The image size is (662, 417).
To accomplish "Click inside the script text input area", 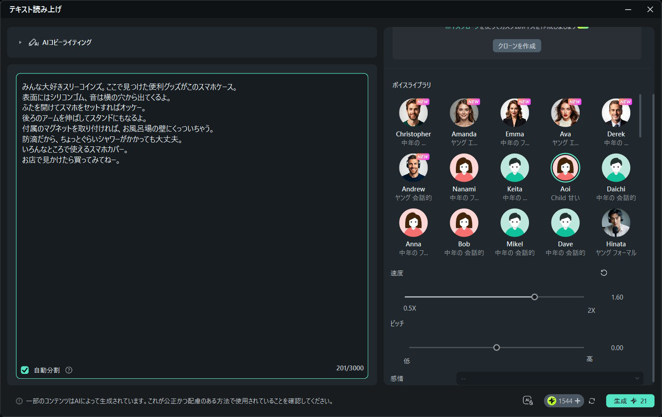I will [192, 220].
